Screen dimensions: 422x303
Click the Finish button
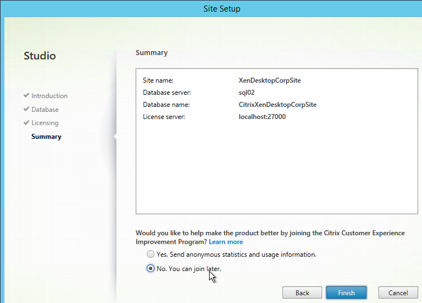346,293
